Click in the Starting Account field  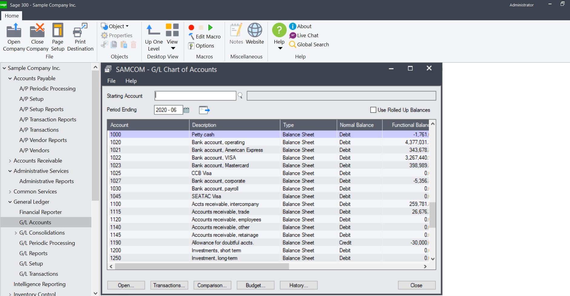point(195,96)
